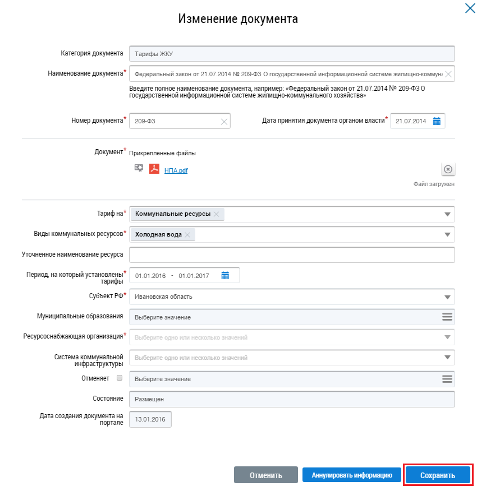
Task: Remove the Коммунальные ресурсы tag
Action: pos(217,214)
